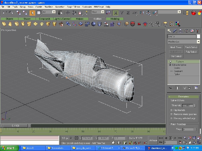Switch to the Hierarchy command panel
The height and width of the screenshot is (151, 202).
coord(181,31)
